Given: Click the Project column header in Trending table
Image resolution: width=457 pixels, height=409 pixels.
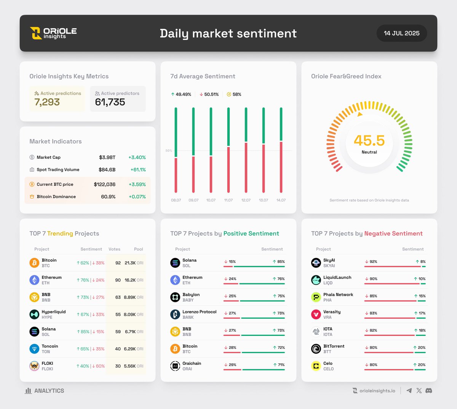Looking at the screenshot, I should [x=42, y=249].
